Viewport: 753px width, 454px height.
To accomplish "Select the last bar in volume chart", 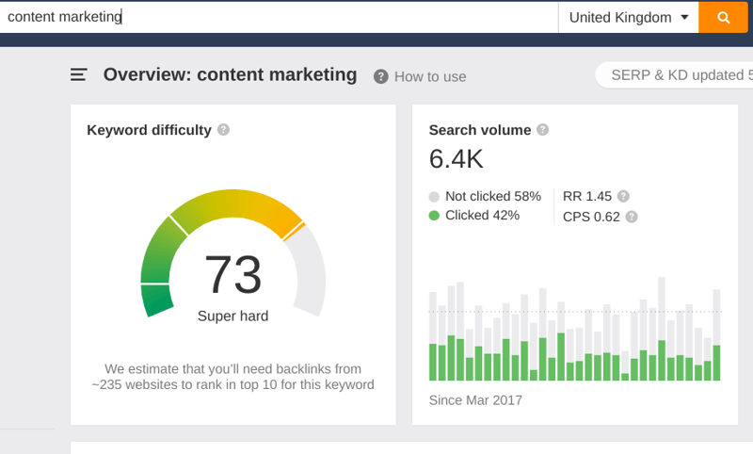I will click(x=716, y=363).
